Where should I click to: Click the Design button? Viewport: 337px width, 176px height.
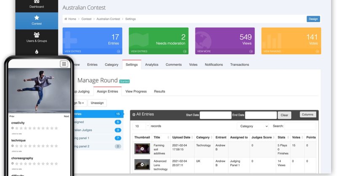[313, 19]
